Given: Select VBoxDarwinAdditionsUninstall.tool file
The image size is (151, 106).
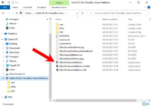Looking at the screenshot, I should point(76,51).
